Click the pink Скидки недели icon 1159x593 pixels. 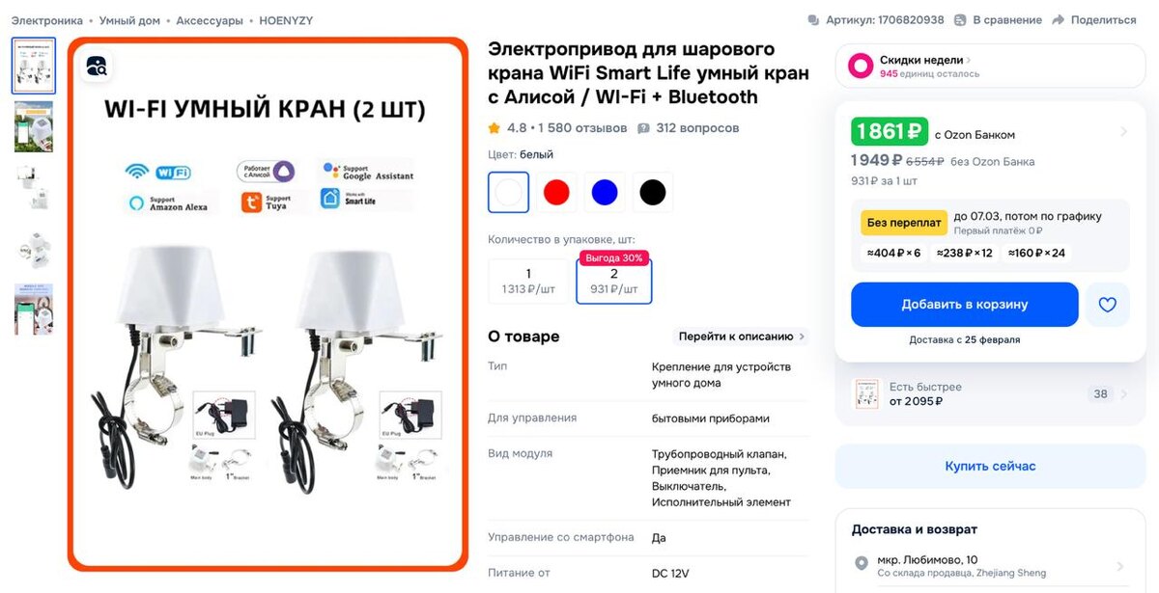861,66
